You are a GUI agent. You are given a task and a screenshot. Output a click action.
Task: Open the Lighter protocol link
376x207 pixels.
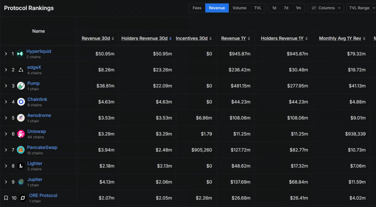coord(35,163)
